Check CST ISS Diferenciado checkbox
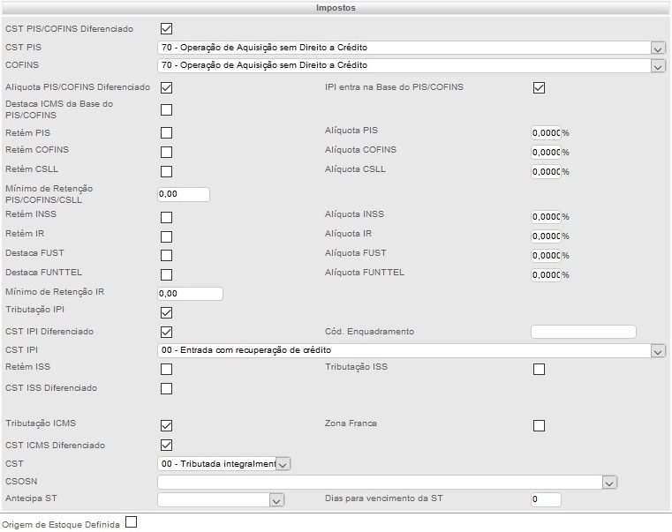This screenshot has height=532, width=672. [x=166, y=388]
